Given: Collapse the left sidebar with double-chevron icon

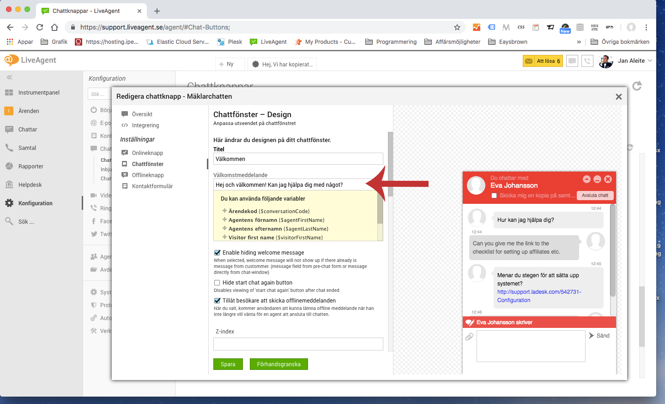Looking at the screenshot, I should [x=9, y=77].
